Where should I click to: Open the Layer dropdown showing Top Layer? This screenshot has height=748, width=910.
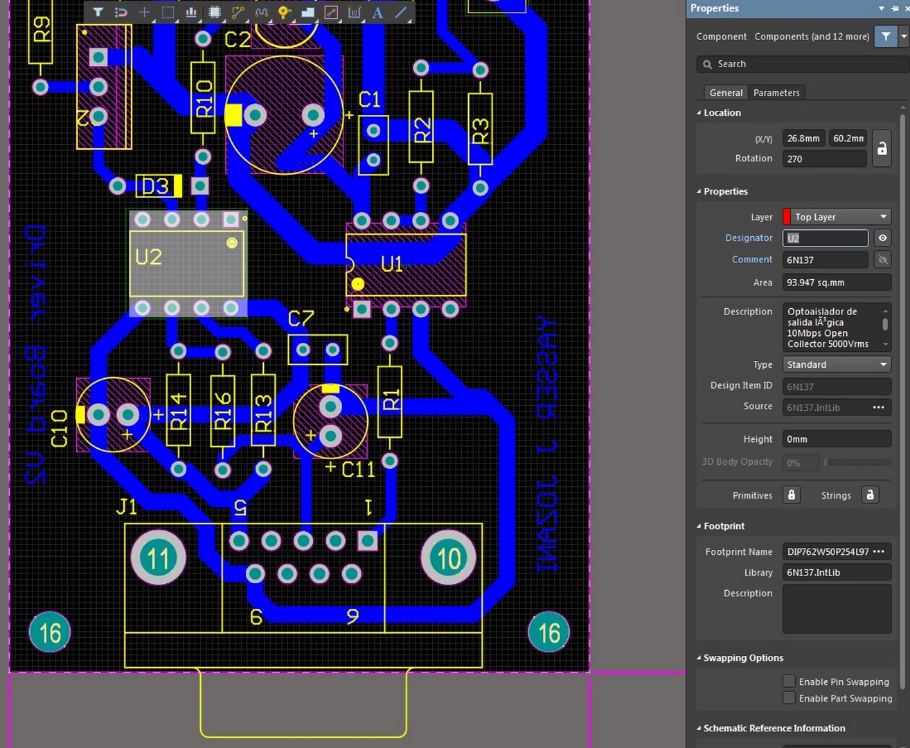click(x=837, y=217)
